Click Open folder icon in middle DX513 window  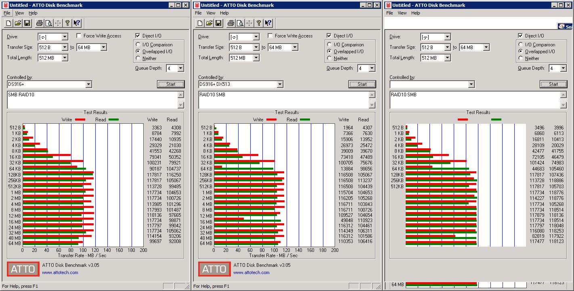tap(209, 23)
